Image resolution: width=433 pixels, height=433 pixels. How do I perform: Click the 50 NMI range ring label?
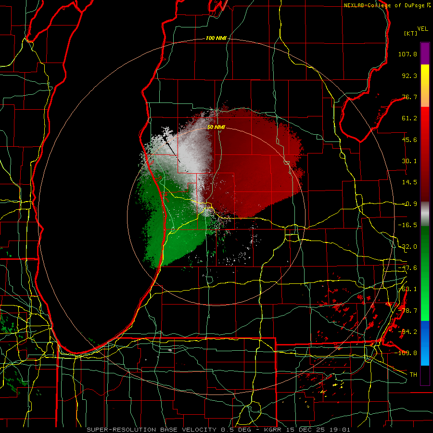coord(216,127)
